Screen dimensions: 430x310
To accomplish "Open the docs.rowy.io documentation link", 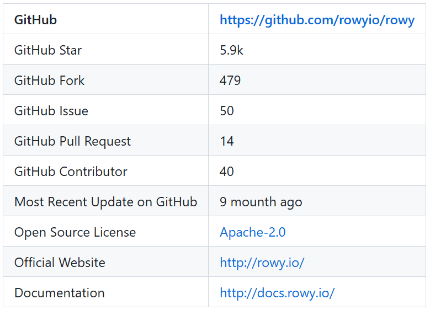I will click(277, 293).
